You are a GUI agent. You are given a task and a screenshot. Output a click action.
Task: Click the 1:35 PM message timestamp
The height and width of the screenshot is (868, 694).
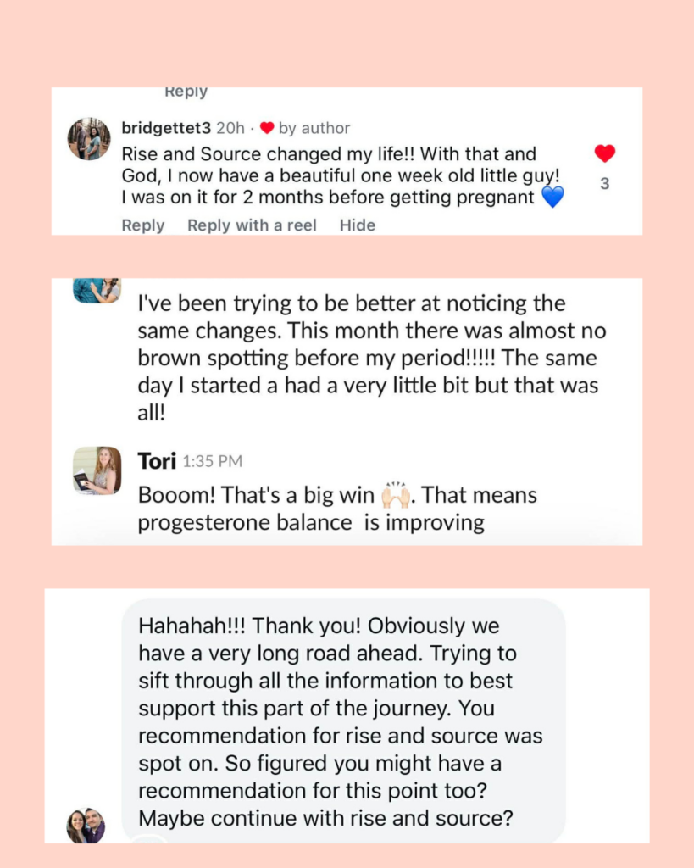[213, 462]
